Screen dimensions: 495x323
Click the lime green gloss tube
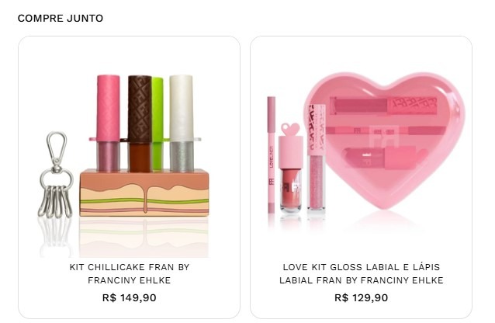(157, 124)
